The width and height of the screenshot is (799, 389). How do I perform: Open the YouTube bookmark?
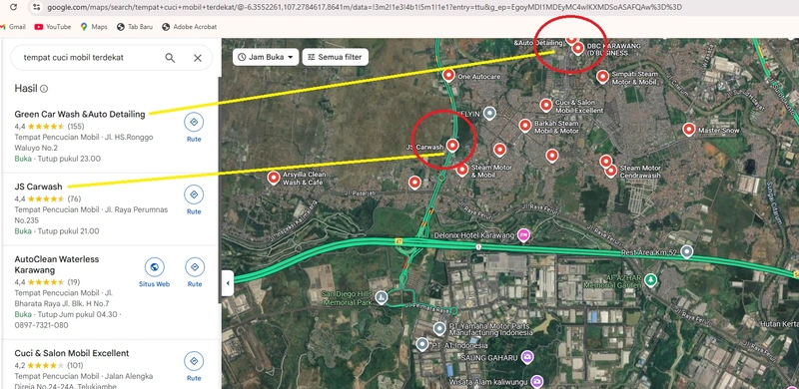click(53, 27)
